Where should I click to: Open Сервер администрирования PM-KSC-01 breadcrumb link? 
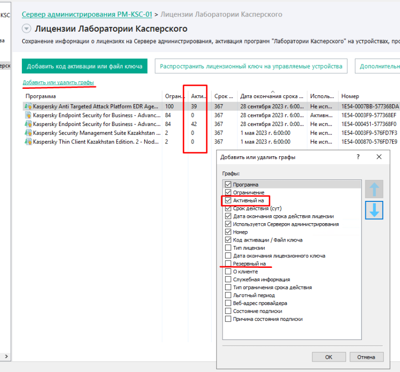pyautogui.click(x=87, y=14)
